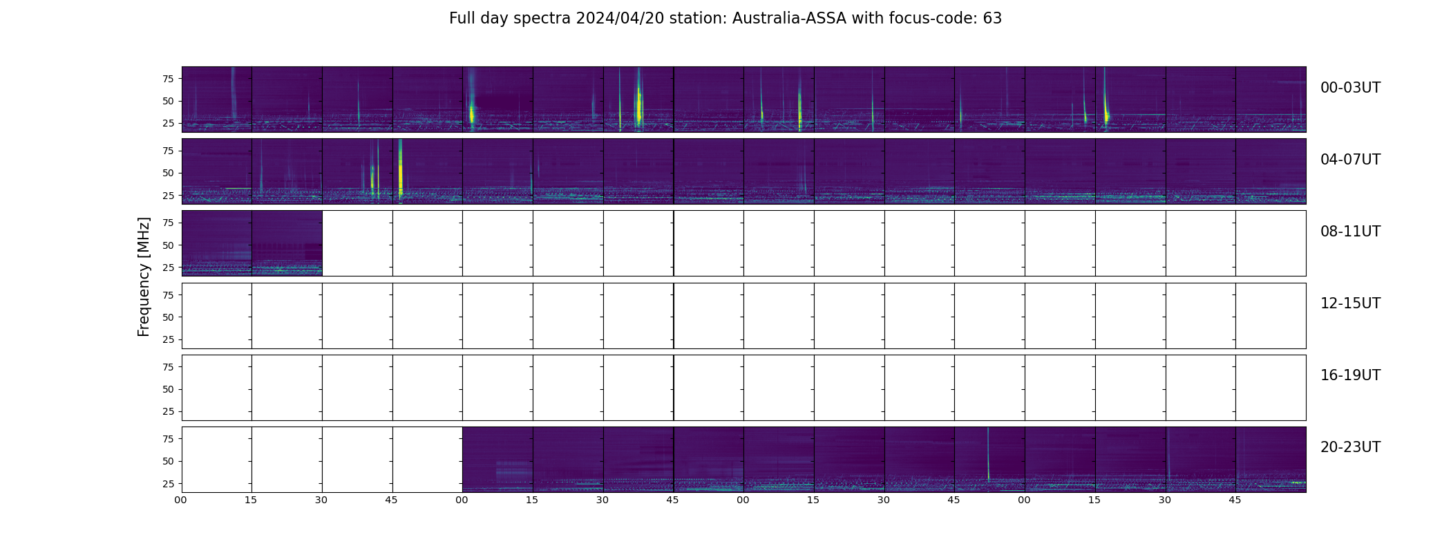Click the last '45' tick on the bottom time axis
Screen dimensions: 1451x553
1235,500
